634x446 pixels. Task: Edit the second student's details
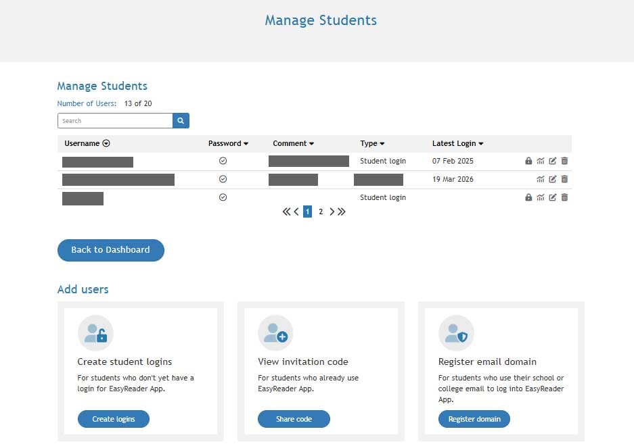click(553, 179)
